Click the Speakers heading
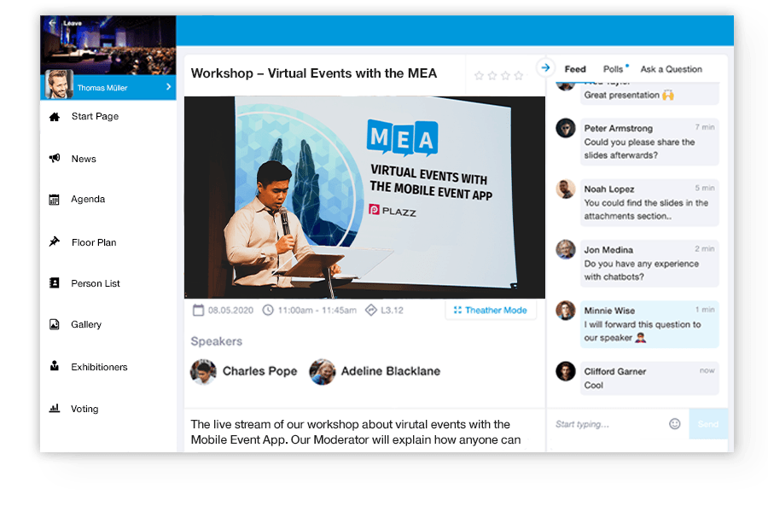 tap(217, 341)
